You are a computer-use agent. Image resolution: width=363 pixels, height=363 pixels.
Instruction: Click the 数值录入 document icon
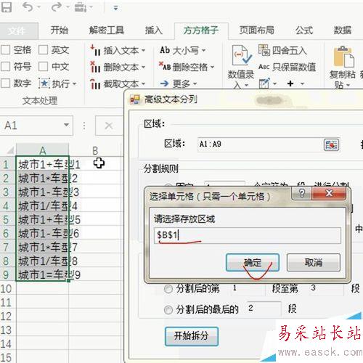tap(242, 55)
